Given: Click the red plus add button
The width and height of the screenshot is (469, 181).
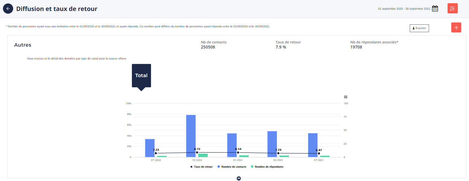Looking at the screenshot, I should (x=456, y=28).
